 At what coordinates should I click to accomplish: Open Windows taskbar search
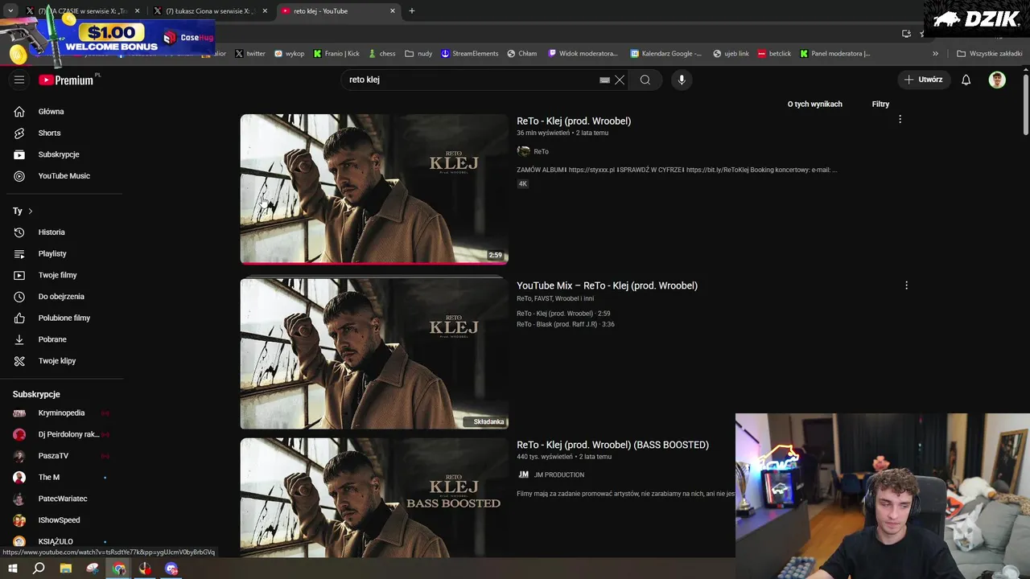39,569
